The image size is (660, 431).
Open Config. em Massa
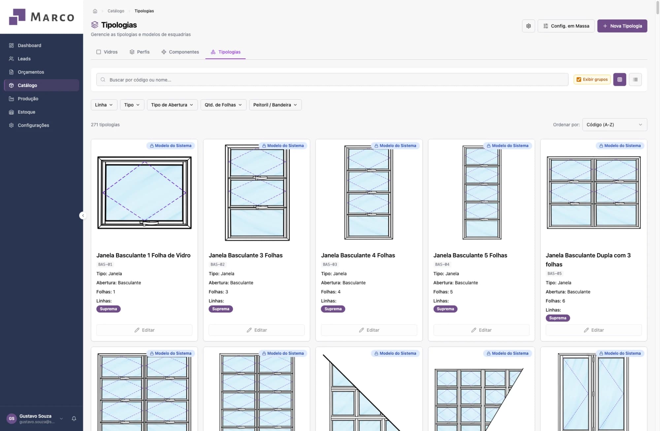566,26
